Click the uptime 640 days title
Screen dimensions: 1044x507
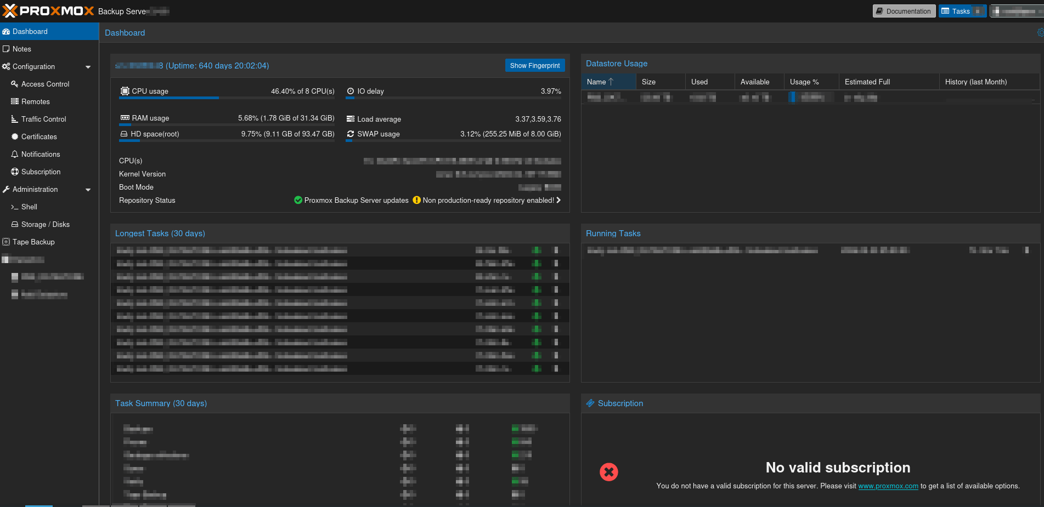[x=192, y=66]
